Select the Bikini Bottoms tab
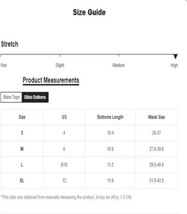Image resolution: width=187 pixels, height=214 pixels. pos(35,97)
